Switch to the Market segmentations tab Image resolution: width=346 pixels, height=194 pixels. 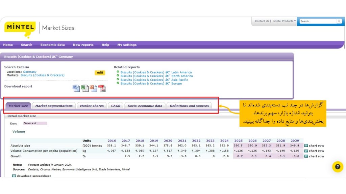pos(54,106)
